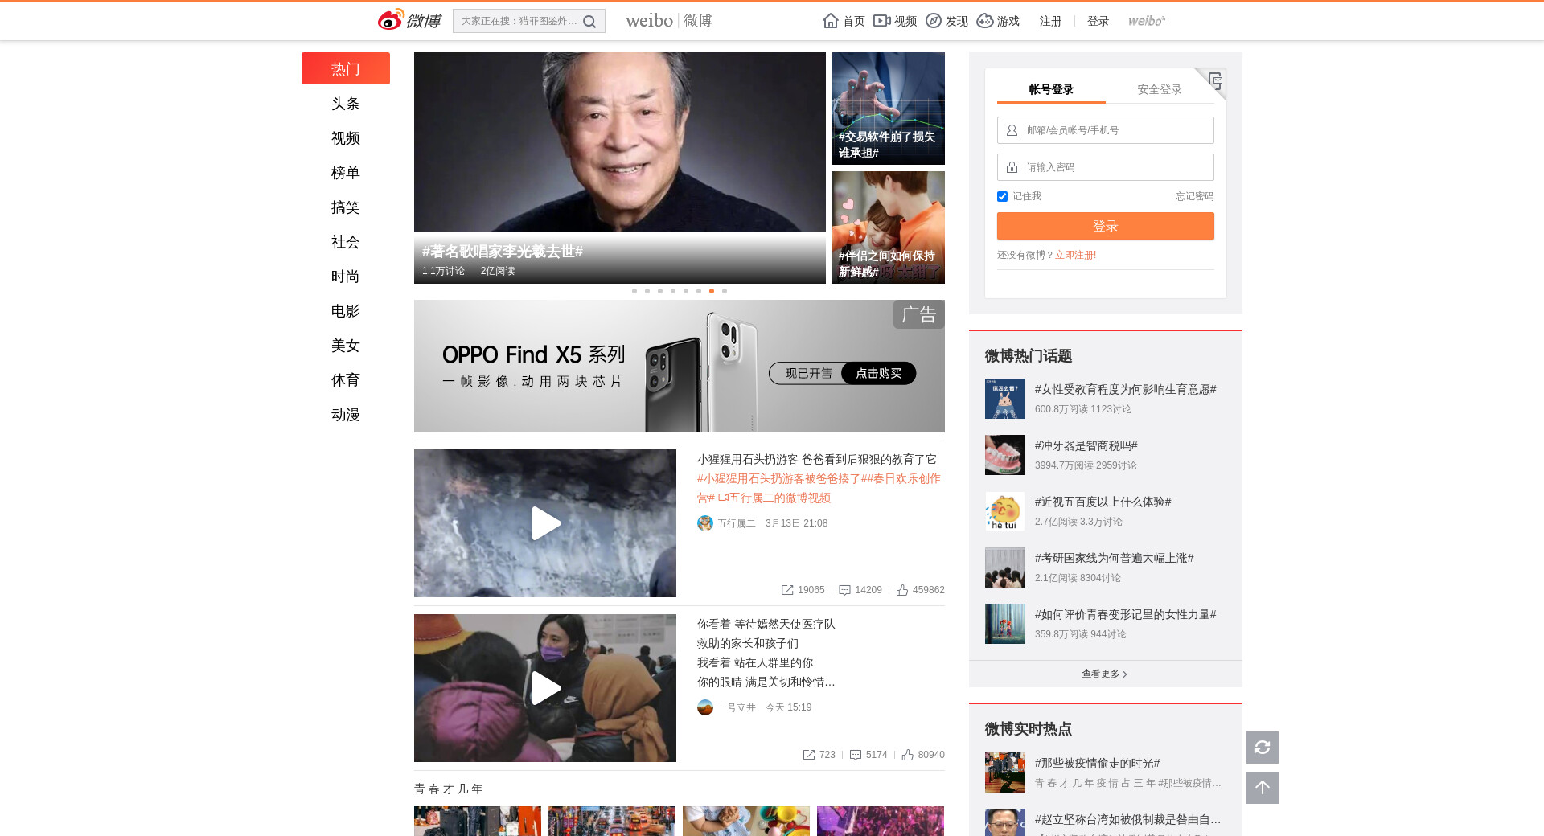Click the orange 登录 button

click(1105, 226)
